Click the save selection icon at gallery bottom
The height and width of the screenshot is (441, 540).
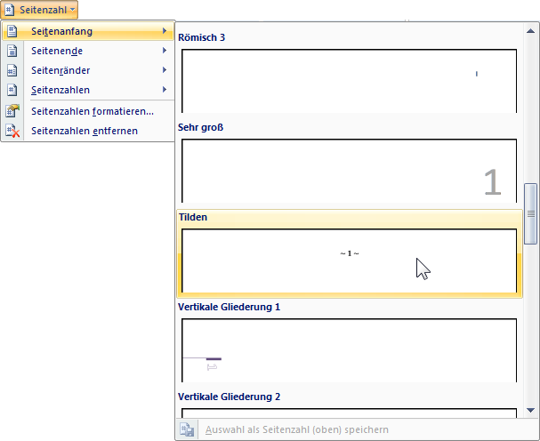188,430
